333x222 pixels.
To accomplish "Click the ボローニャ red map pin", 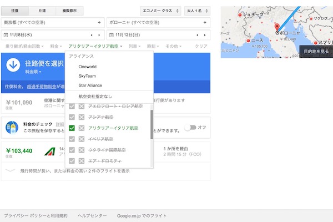I will (277, 27).
